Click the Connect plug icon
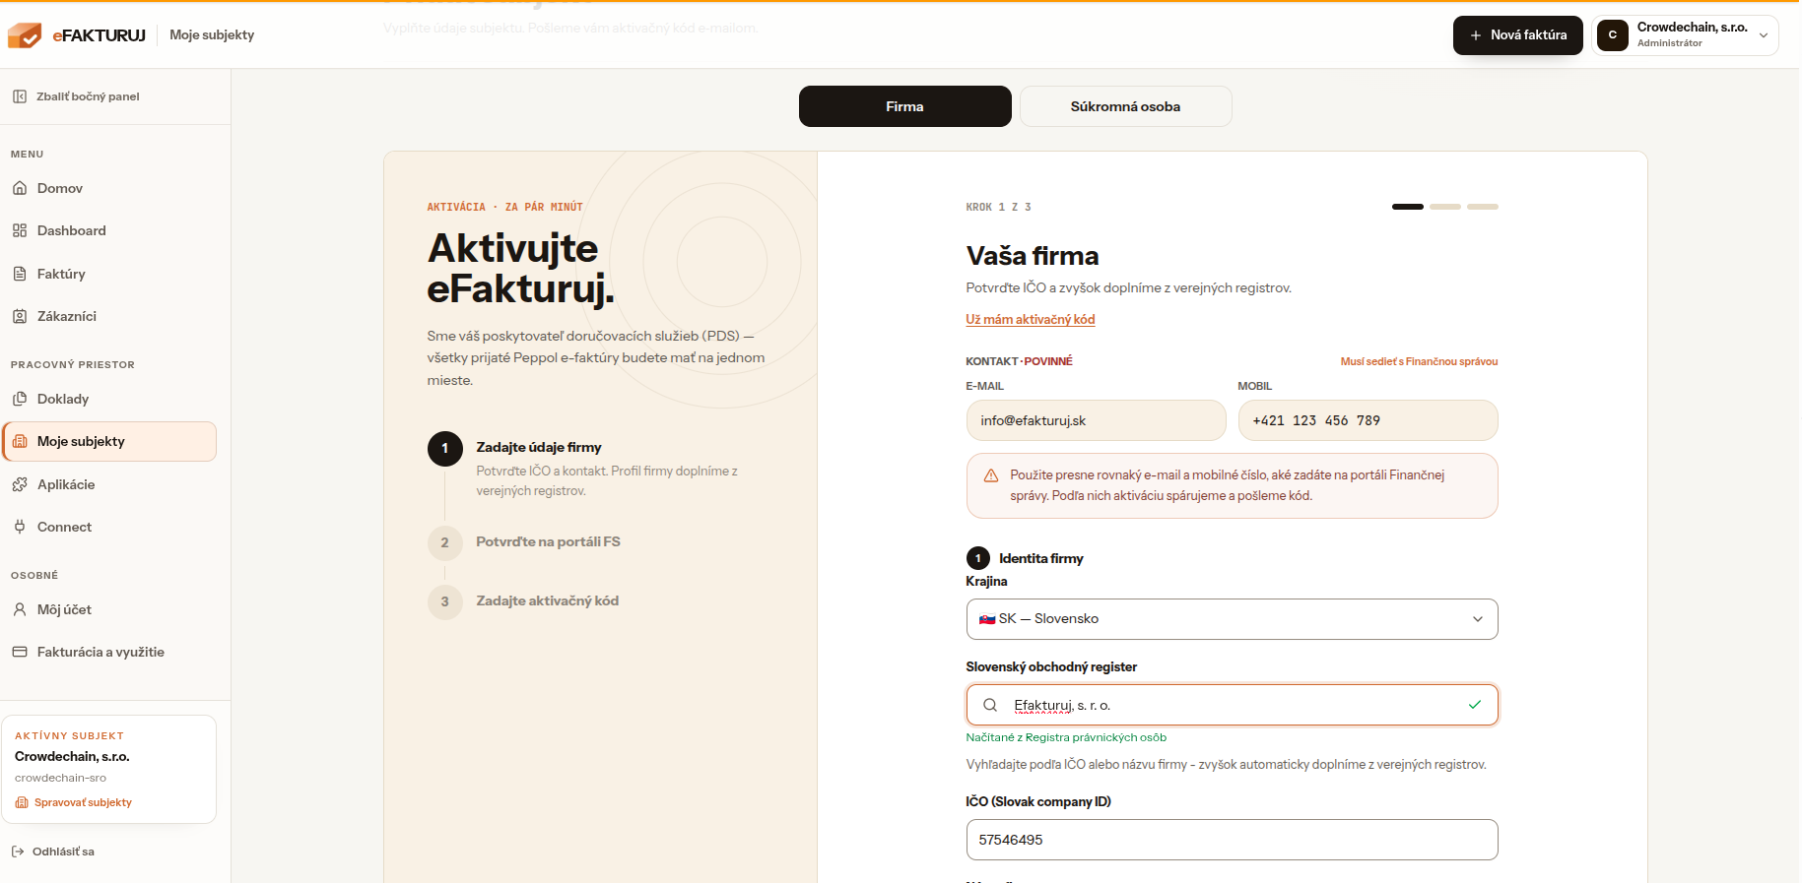 (20, 527)
